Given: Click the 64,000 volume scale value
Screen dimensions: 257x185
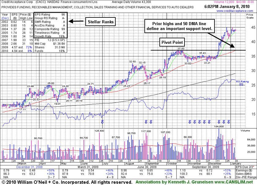Looking at the screenshot, I should (251, 140).
